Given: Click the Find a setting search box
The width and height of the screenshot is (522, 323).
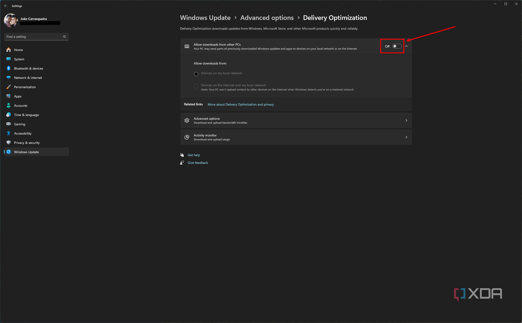Looking at the screenshot, I should (36, 37).
